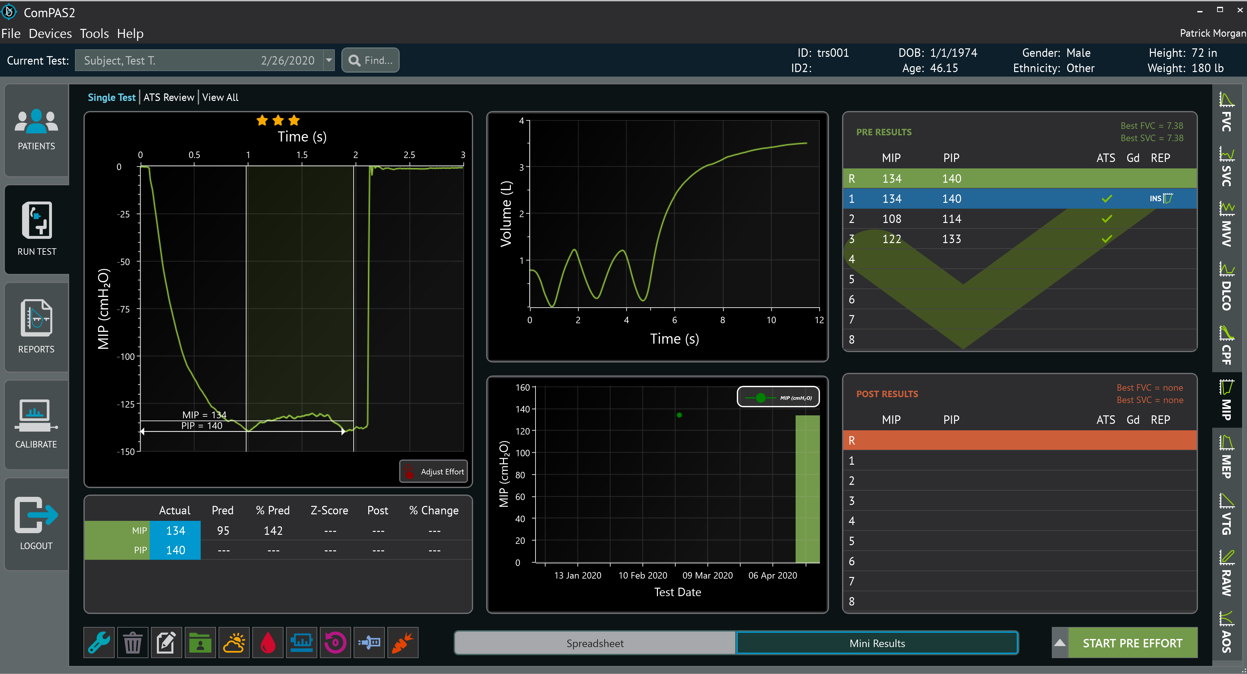
Task: Switch to ATS Review view
Action: tap(169, 97)
